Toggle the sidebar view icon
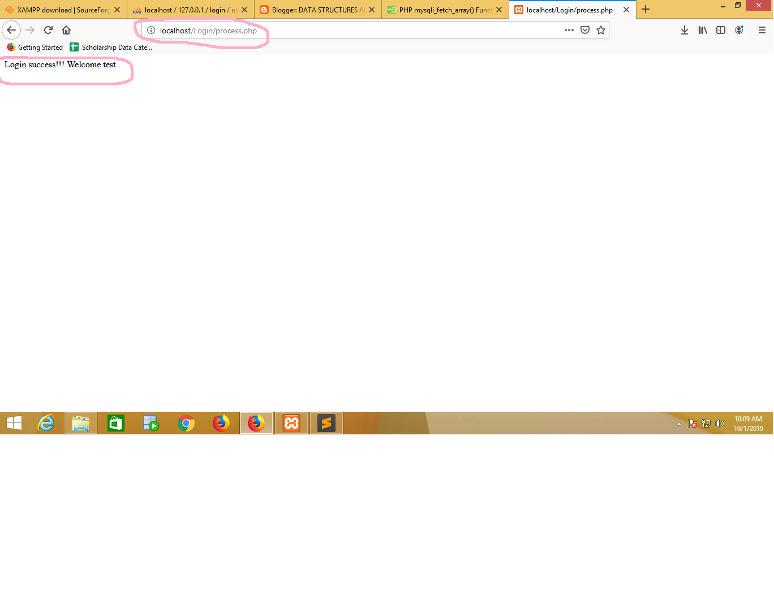774x595 pixels. tap(721, 30)
